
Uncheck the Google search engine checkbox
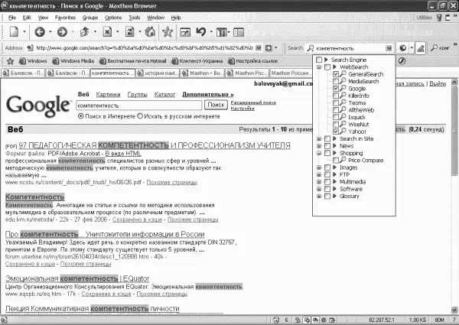point(337,89)
